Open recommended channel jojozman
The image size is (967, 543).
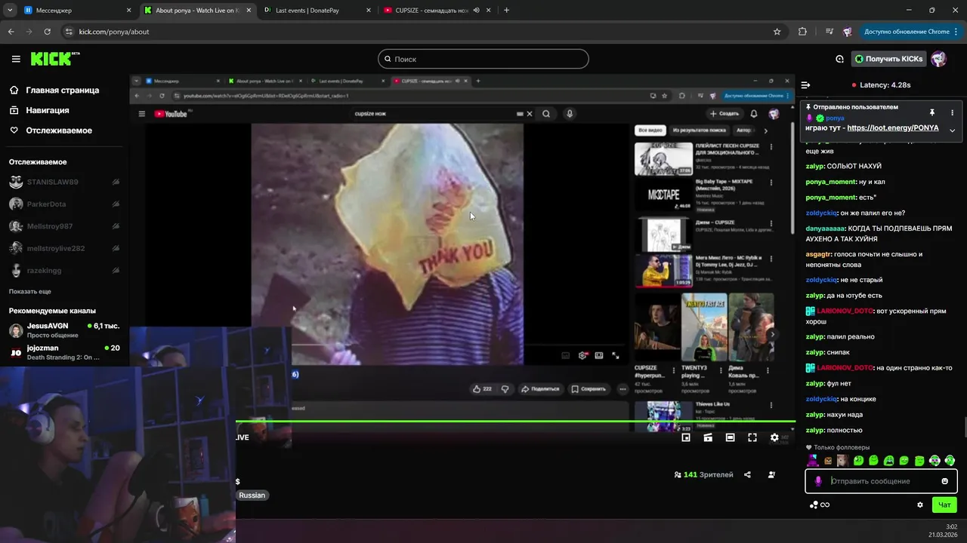pos(64,351)
